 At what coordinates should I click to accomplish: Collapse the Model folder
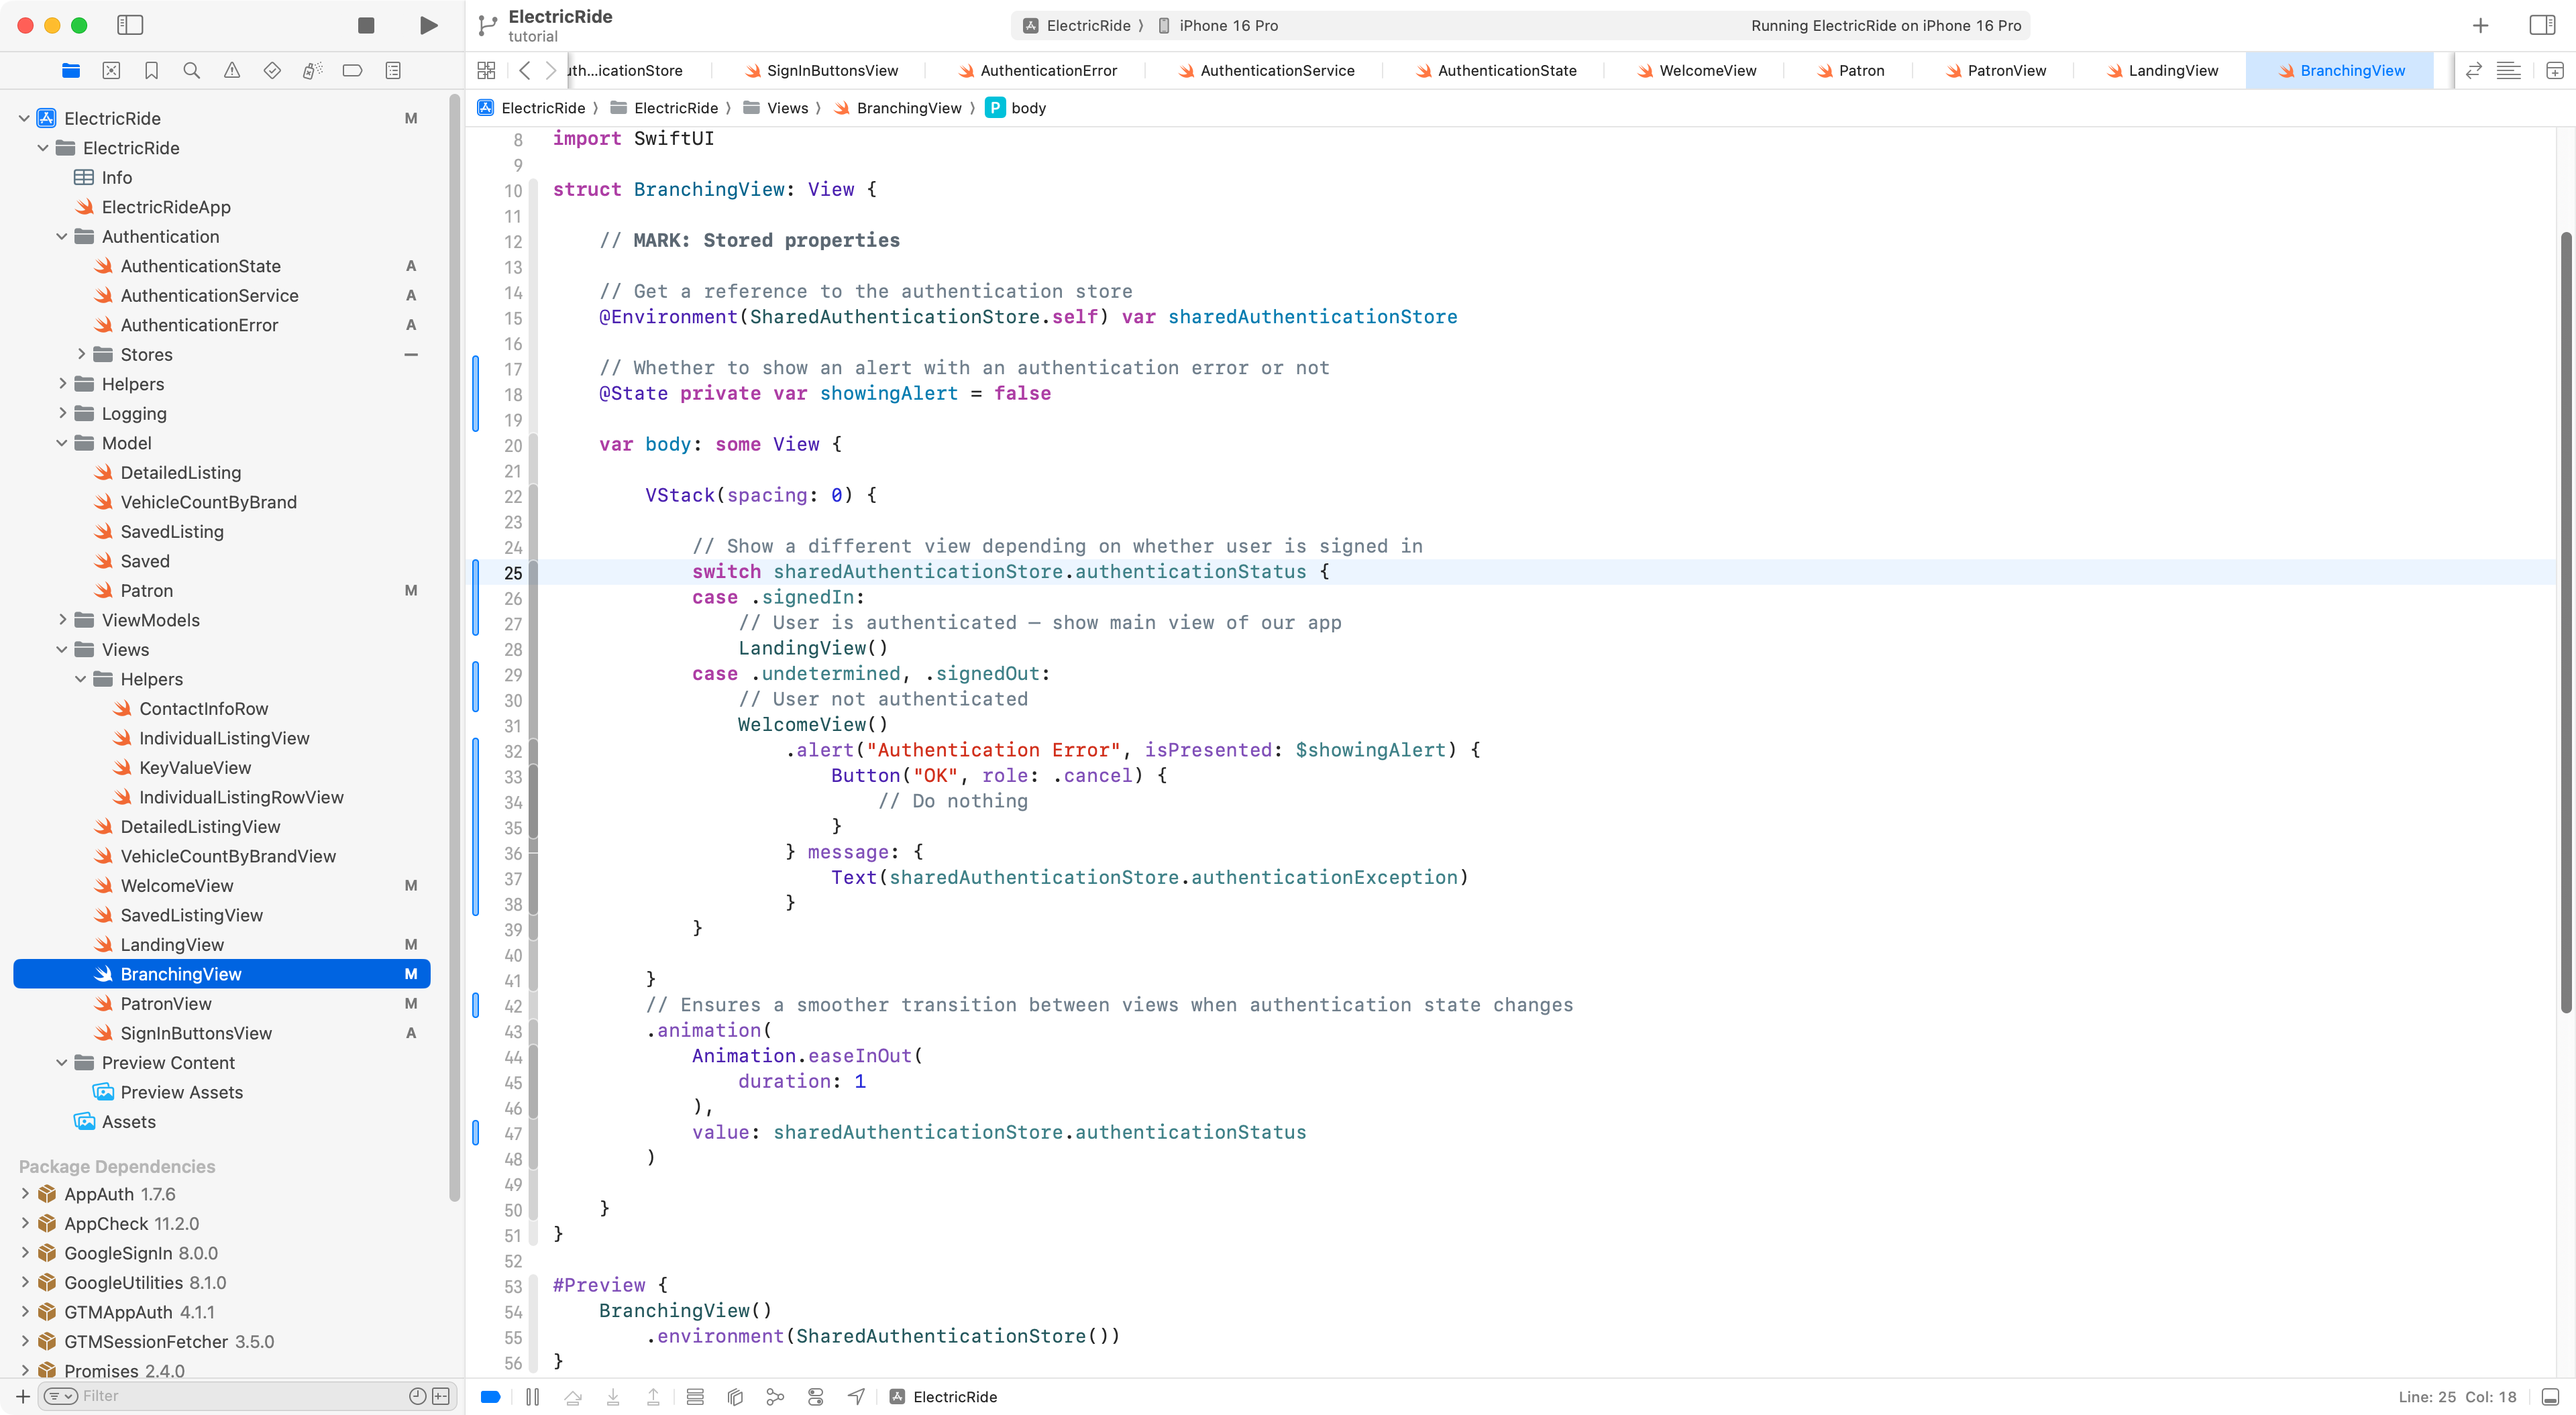click(62, 443)
